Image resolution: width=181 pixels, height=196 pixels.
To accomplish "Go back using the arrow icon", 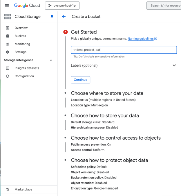I will pyautogui.click(x=64, y=17).
